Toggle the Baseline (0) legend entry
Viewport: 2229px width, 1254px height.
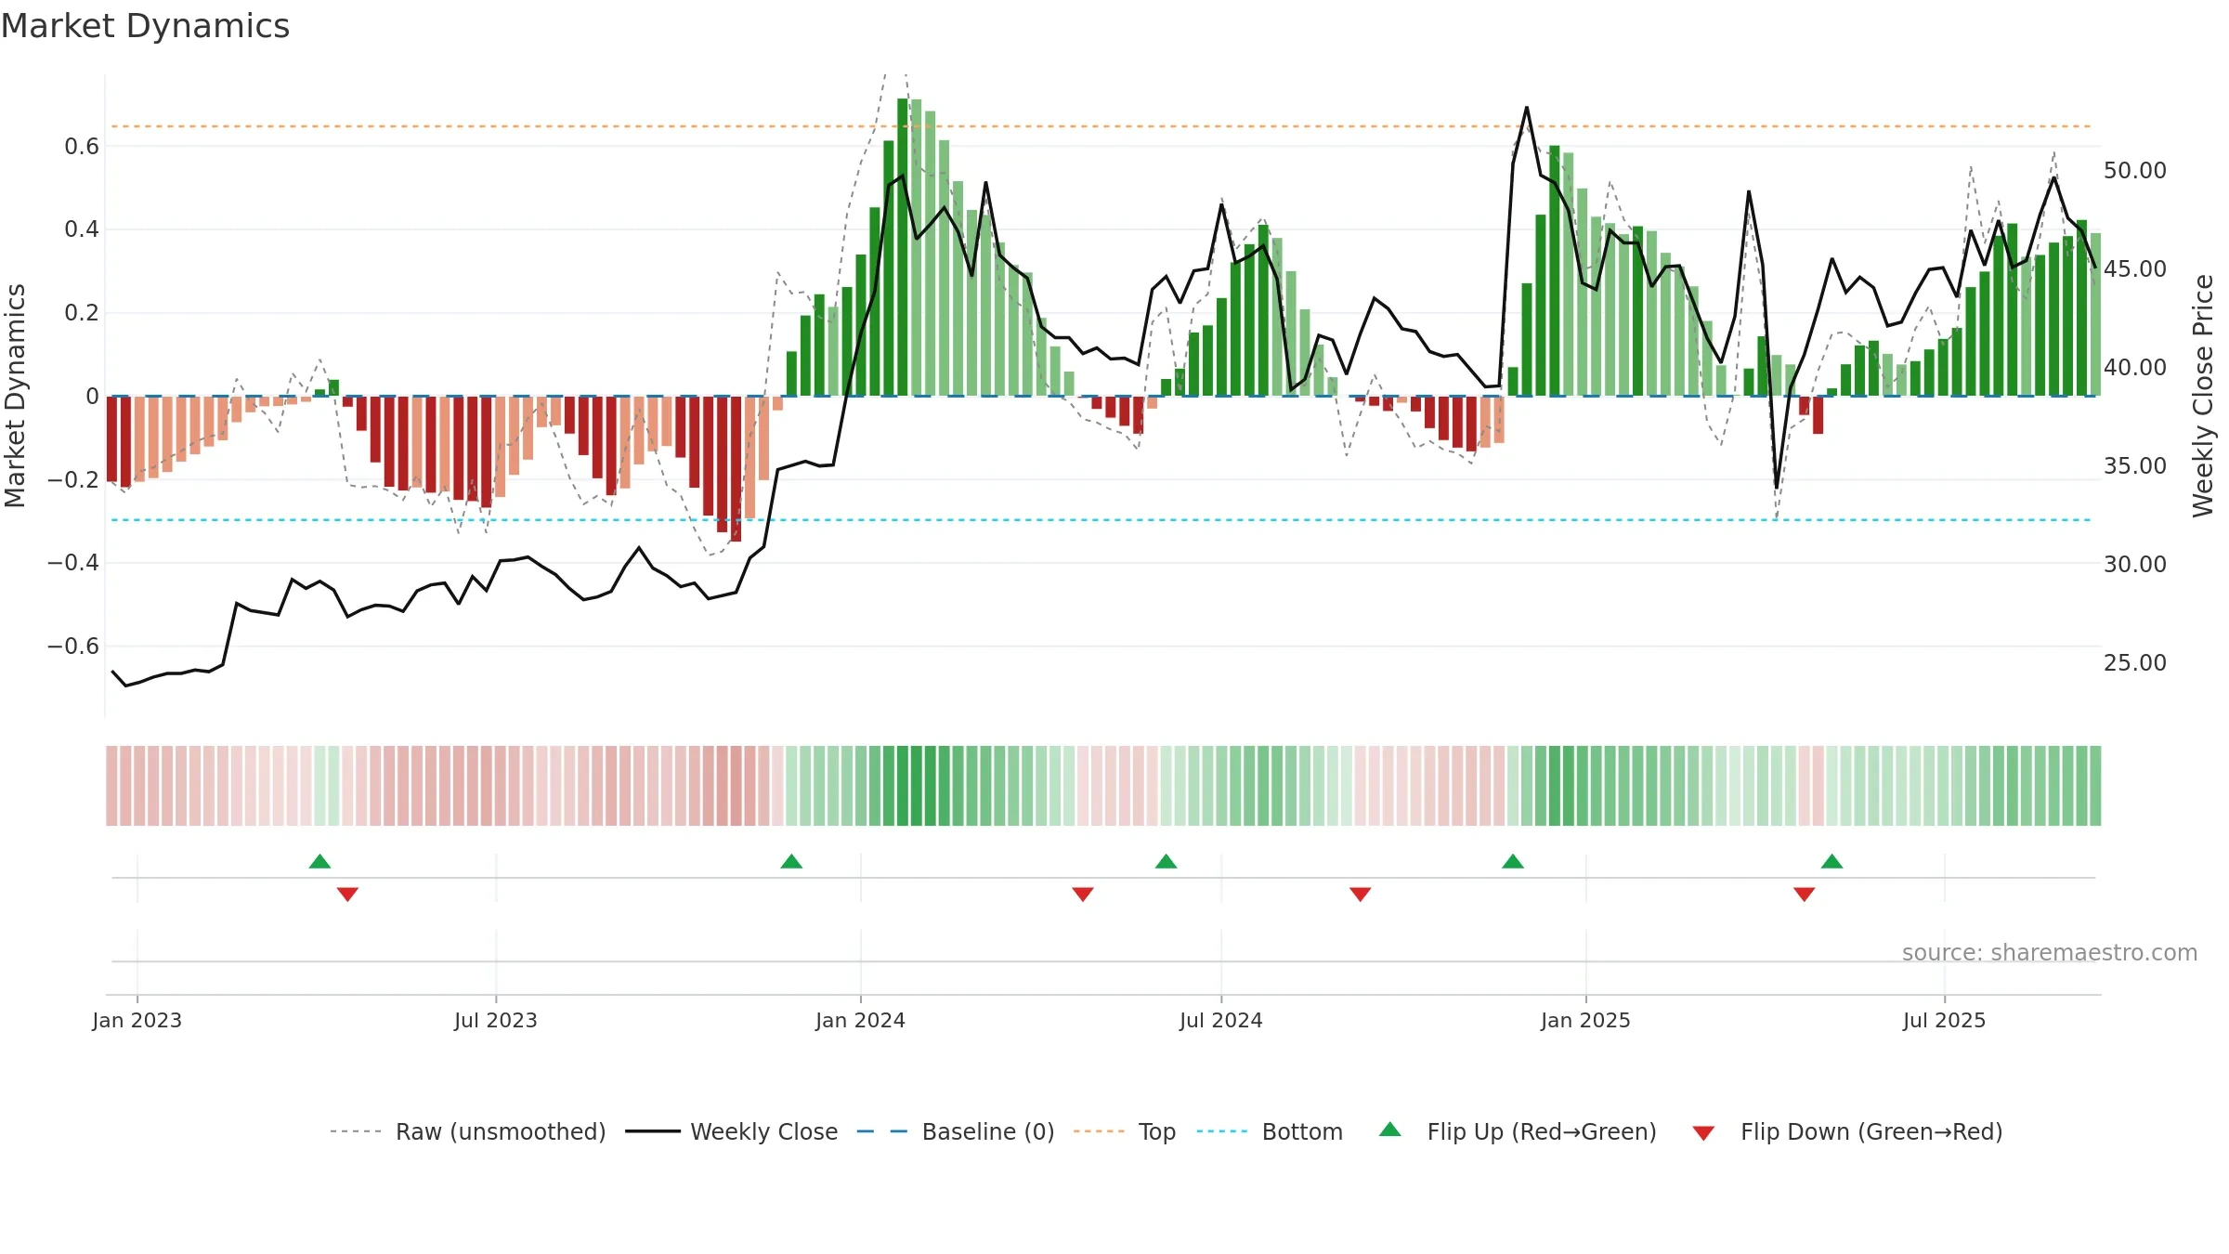point(955,1131)
